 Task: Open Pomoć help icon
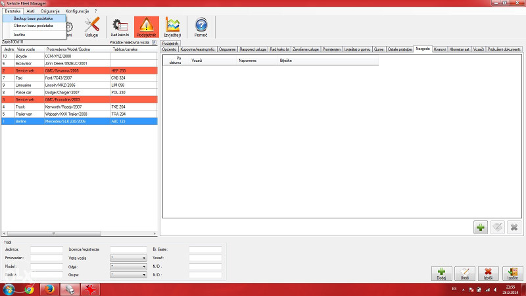coord(201,27)
